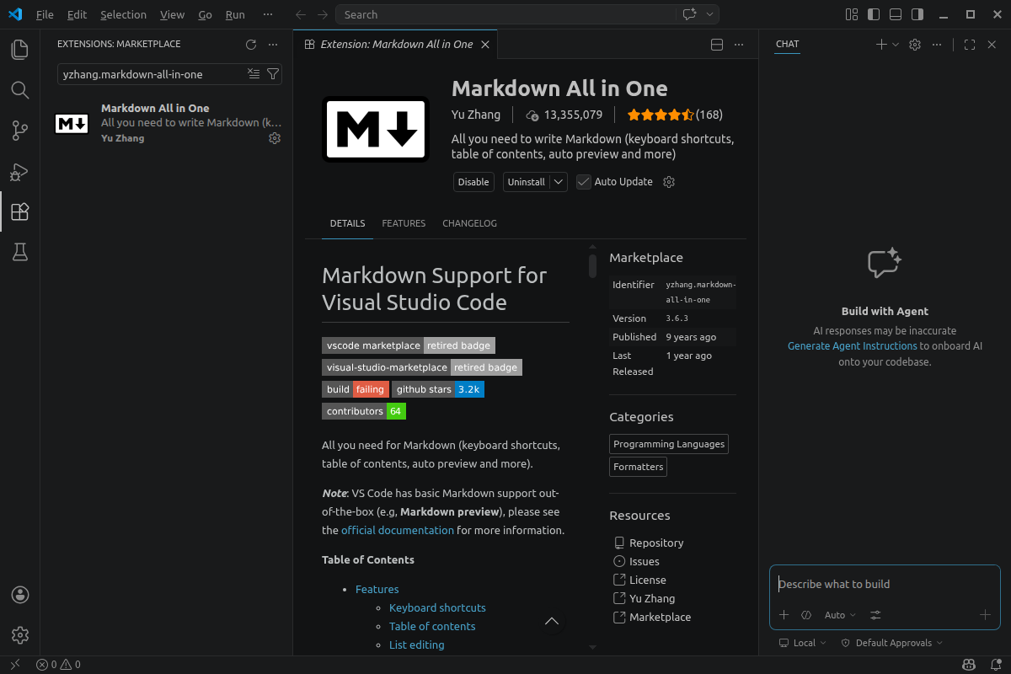1011x674 pixels.
Task: Switch to the FEATURES tab
Action: 404,223
